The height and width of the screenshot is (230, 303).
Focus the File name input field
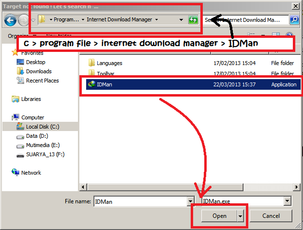pos(141,201)
